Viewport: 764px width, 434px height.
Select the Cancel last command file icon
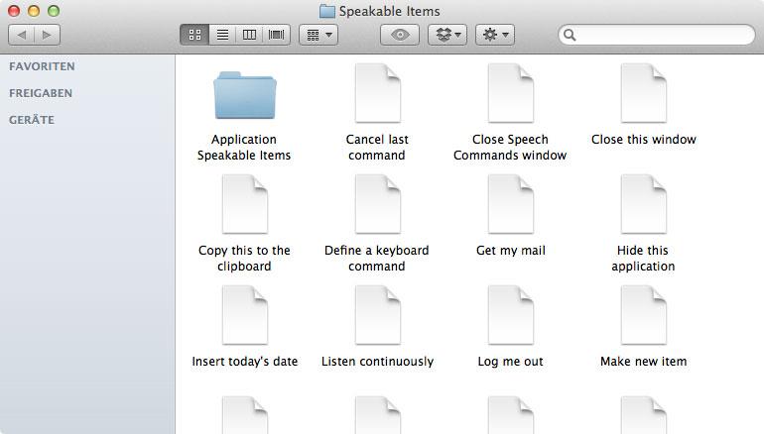[x=378, y=93]
